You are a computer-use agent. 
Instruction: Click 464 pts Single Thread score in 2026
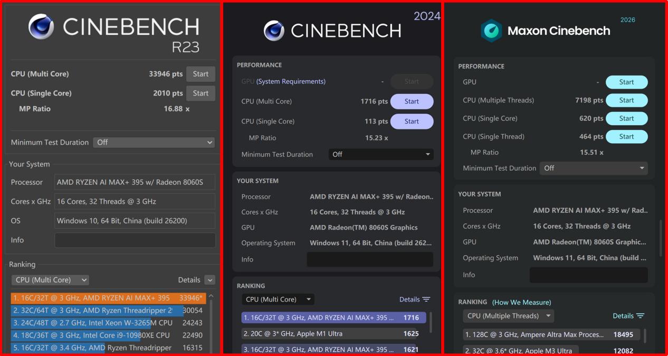click(591, 136)
